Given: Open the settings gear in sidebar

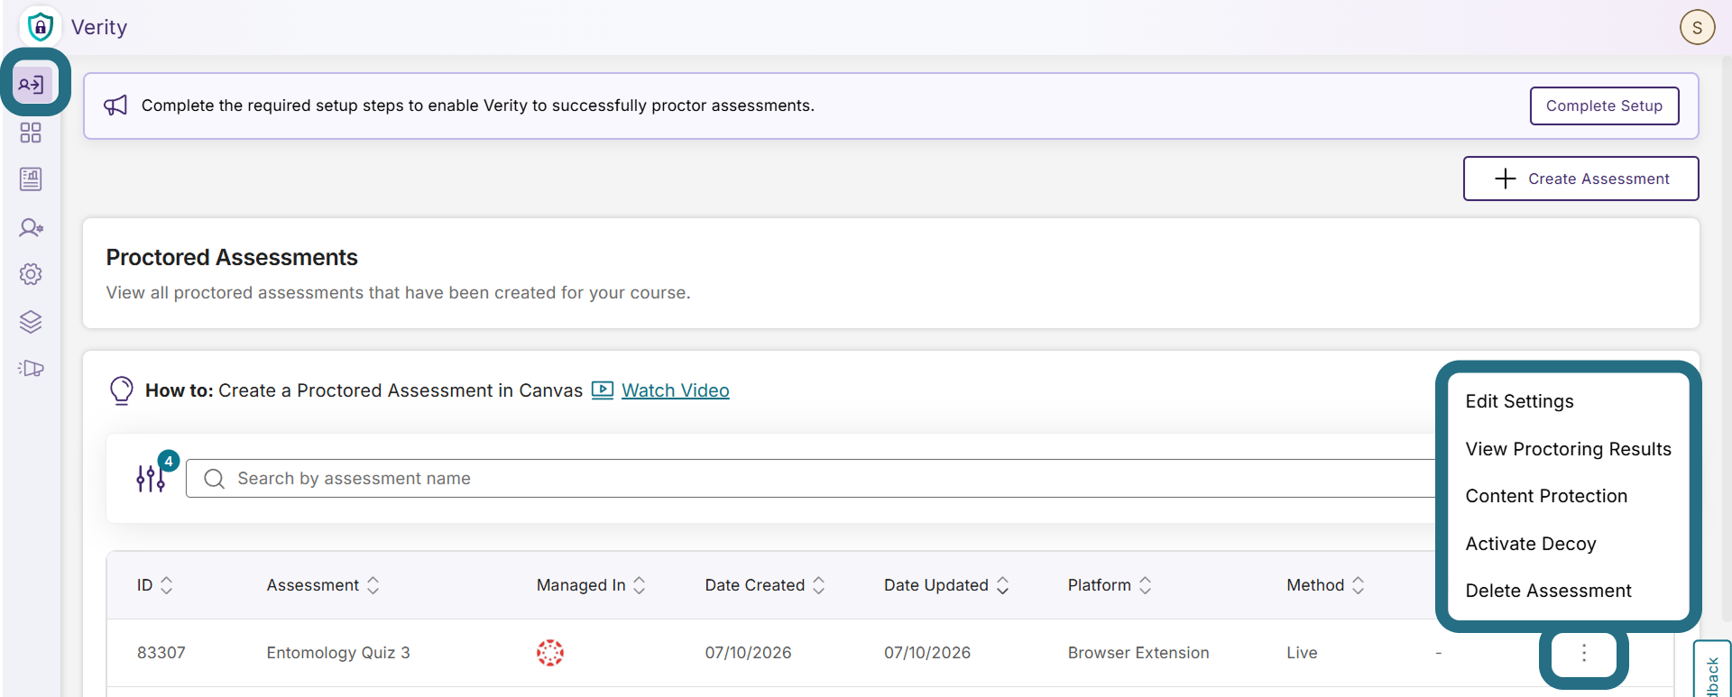Looking at the screenshot, I should click(x=31, y=274).
